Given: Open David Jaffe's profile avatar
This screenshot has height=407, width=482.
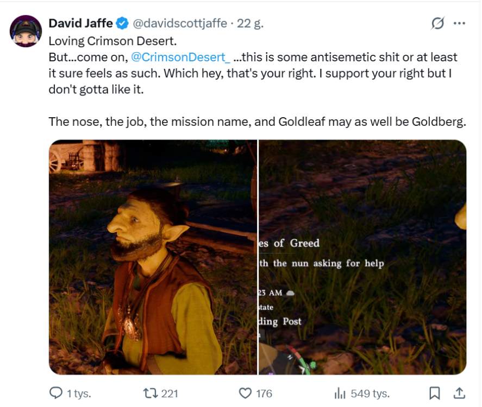Looking at the screenshot, I should 26,31.
